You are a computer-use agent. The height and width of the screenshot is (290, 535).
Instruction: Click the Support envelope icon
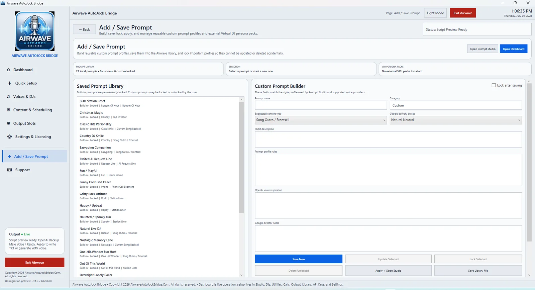click(x=9, y=170)
